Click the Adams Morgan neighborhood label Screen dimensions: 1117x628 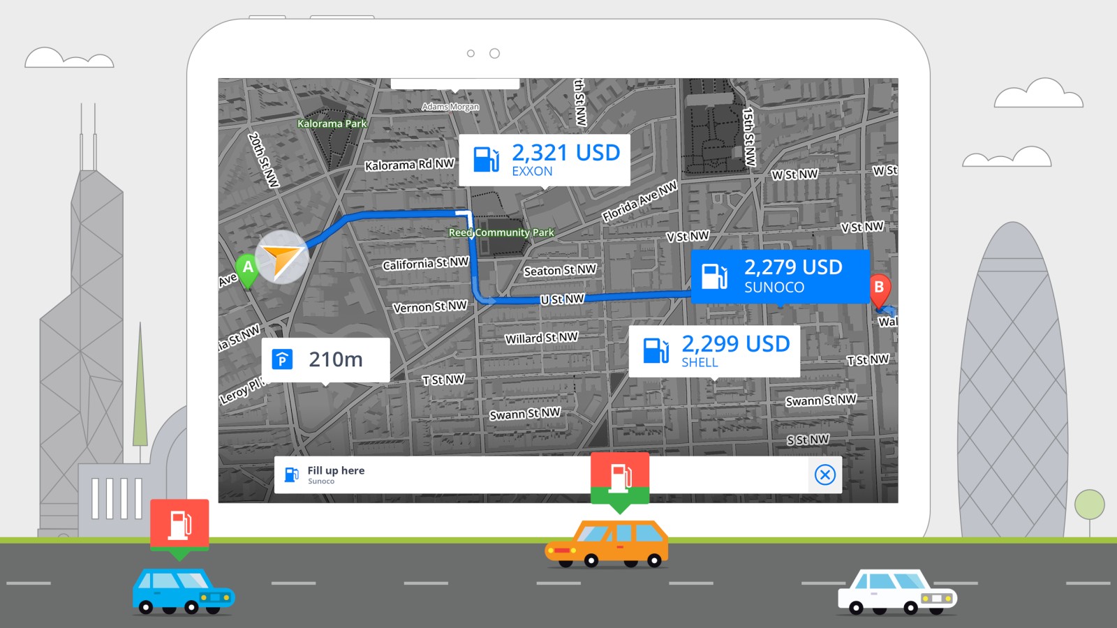pos(450,107)
